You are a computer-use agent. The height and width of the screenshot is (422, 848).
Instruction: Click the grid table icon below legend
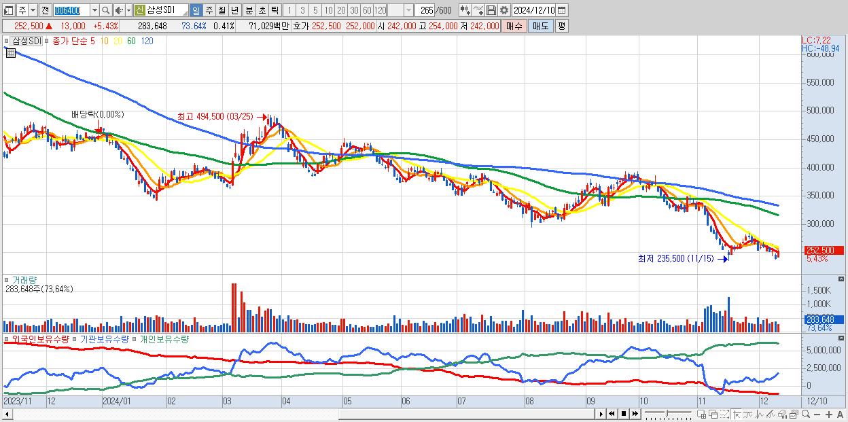pyautogui.click(x=10, y=53)
